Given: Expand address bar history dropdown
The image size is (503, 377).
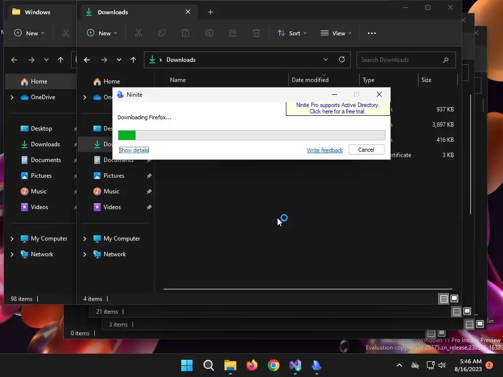Looking at the screenshot, I should (326, 59).
